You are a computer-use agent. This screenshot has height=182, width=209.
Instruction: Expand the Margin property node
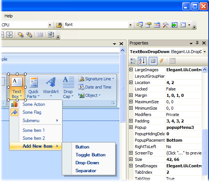click(131, 95)
